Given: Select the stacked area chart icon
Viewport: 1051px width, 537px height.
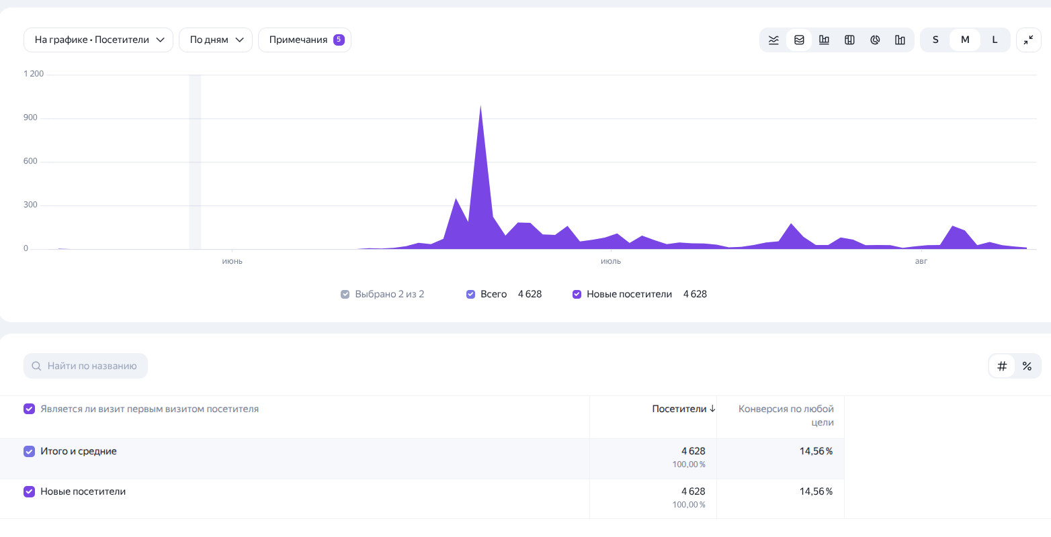Looking at the screenshot, I should [x=799, y=40].
